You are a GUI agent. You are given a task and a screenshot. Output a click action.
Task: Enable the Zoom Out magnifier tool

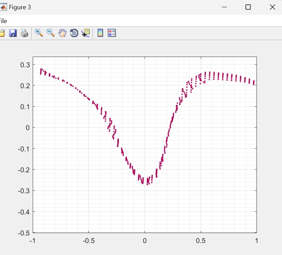pyautogui.click(x=51, y=33)
